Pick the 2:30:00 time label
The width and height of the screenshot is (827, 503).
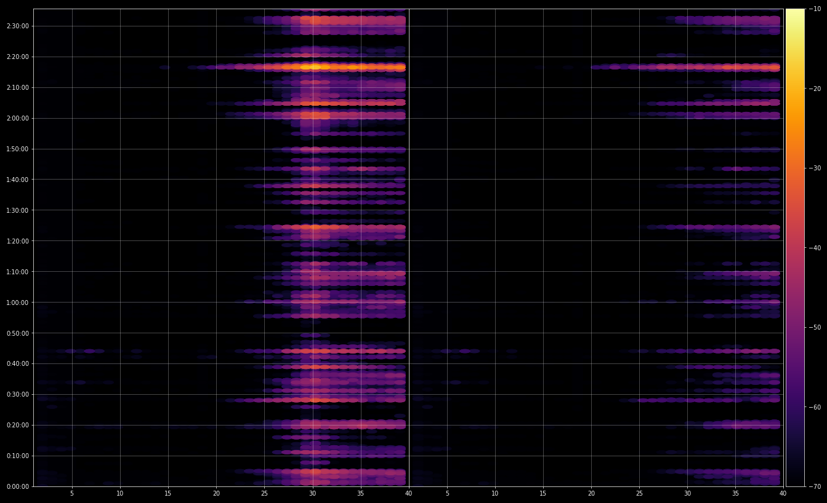17,26
